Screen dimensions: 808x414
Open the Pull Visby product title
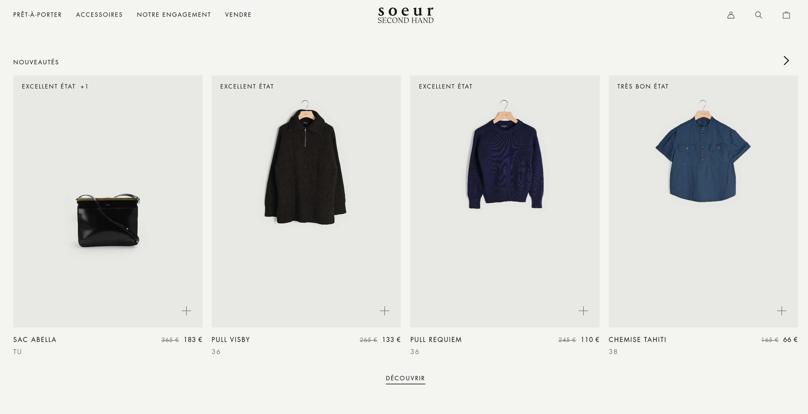coord(231,340)
